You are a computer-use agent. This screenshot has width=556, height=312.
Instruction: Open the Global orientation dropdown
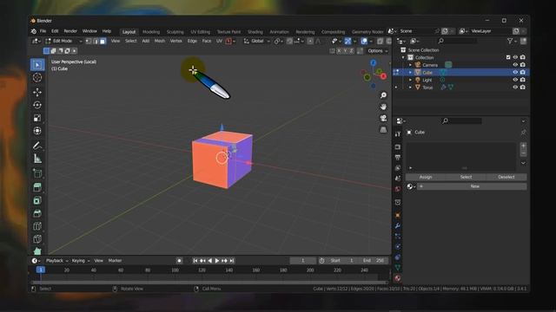tap(257, 42)
